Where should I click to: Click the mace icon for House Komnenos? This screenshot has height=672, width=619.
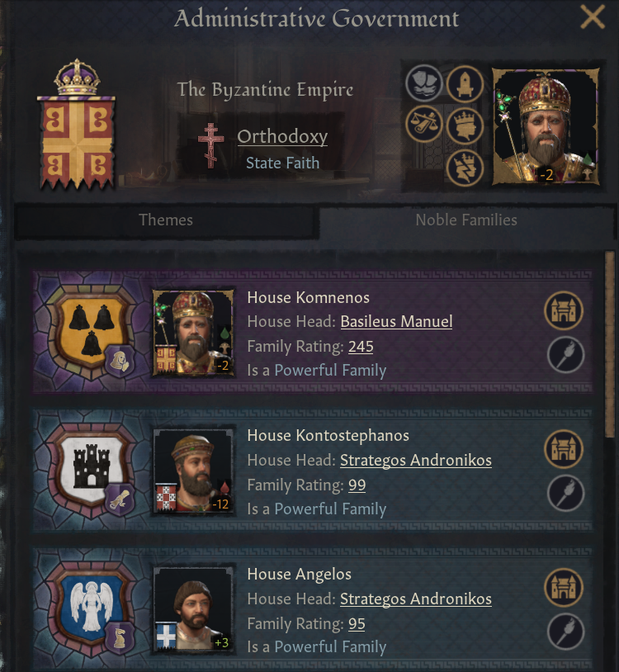565,356
